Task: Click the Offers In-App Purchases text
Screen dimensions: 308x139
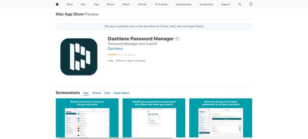Action: 131,61
